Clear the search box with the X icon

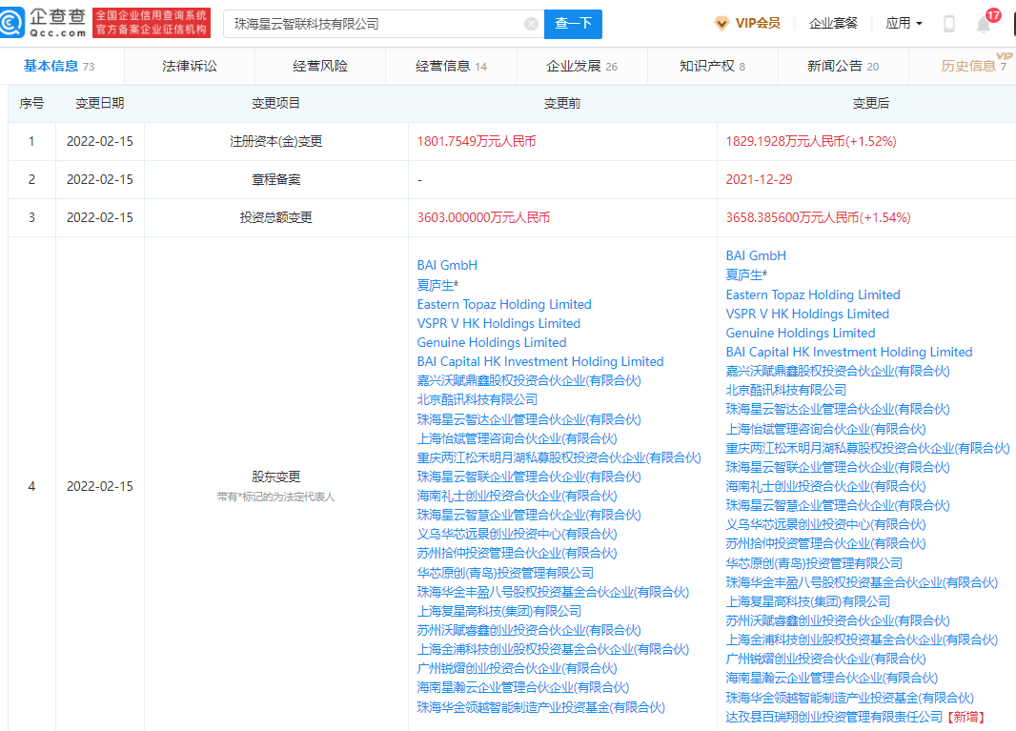click(x=531, y=24)
